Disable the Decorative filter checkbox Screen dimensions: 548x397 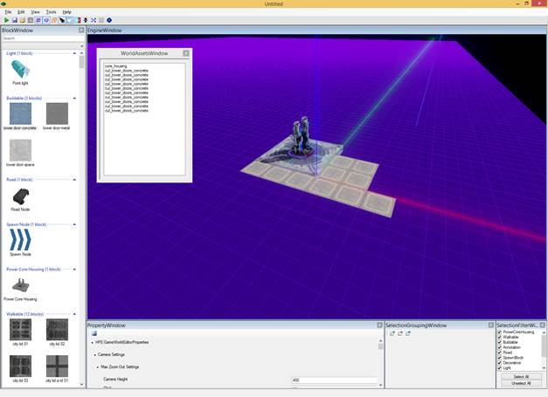[499, 363]
